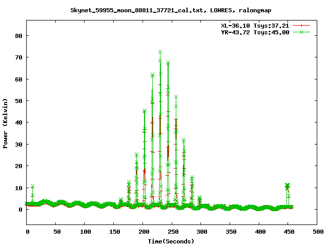Click the tallest green peak near 73 Kelvin
This screenshot has height=246, width=328.
160,52
